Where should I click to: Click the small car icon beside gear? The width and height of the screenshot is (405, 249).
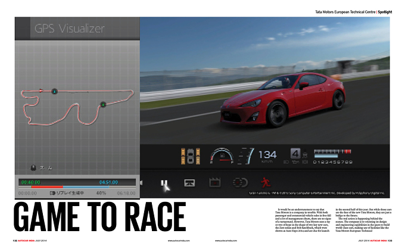305,154
